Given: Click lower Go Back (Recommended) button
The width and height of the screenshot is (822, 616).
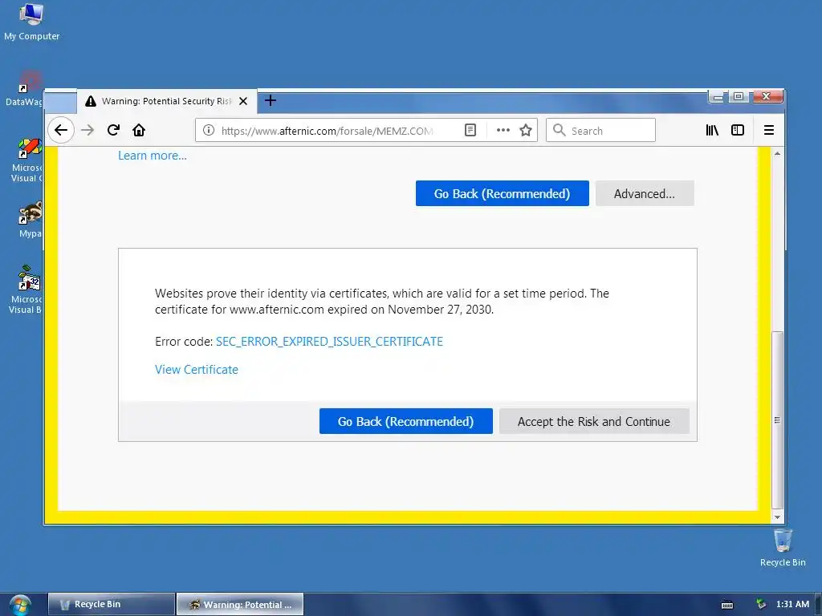Looking at the screenshot, I should point(405,422).
